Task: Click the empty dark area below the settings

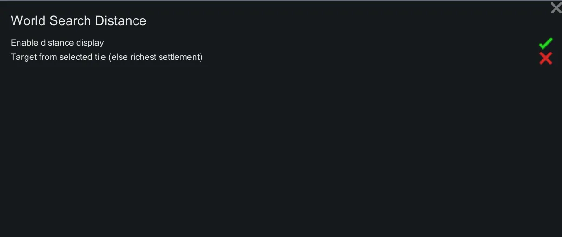Action: click(279, 153)
